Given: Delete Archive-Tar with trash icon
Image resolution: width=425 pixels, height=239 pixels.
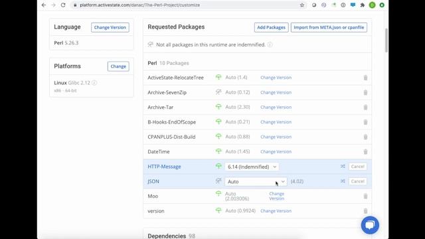Looking at the screenshot, I should pyautogui.click(x=365, y=108).
